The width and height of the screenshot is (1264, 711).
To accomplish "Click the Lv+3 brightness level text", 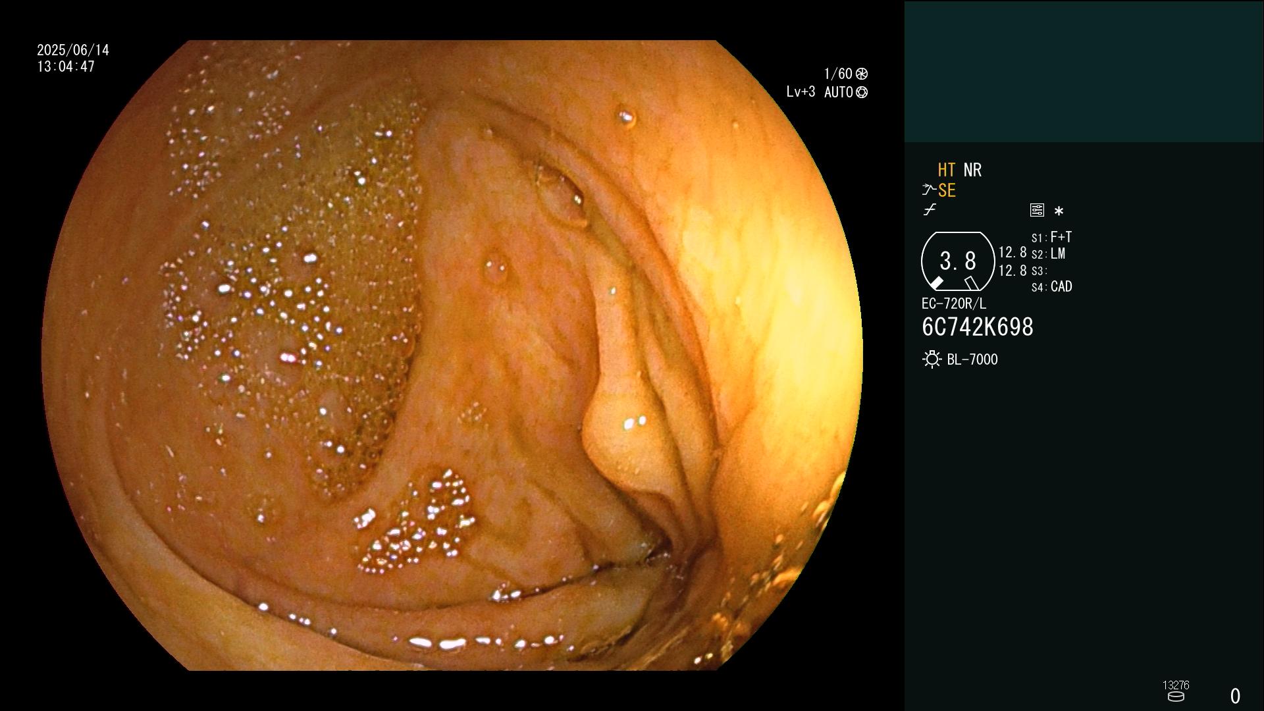I will (x=801, y=92).
